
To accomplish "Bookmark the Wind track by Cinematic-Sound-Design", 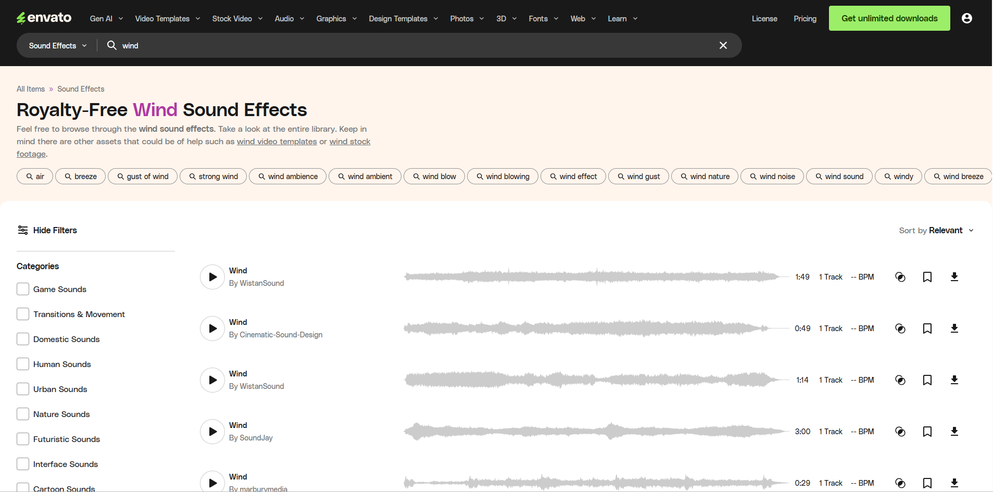I will pyautogui.click(x=927, y=328).
